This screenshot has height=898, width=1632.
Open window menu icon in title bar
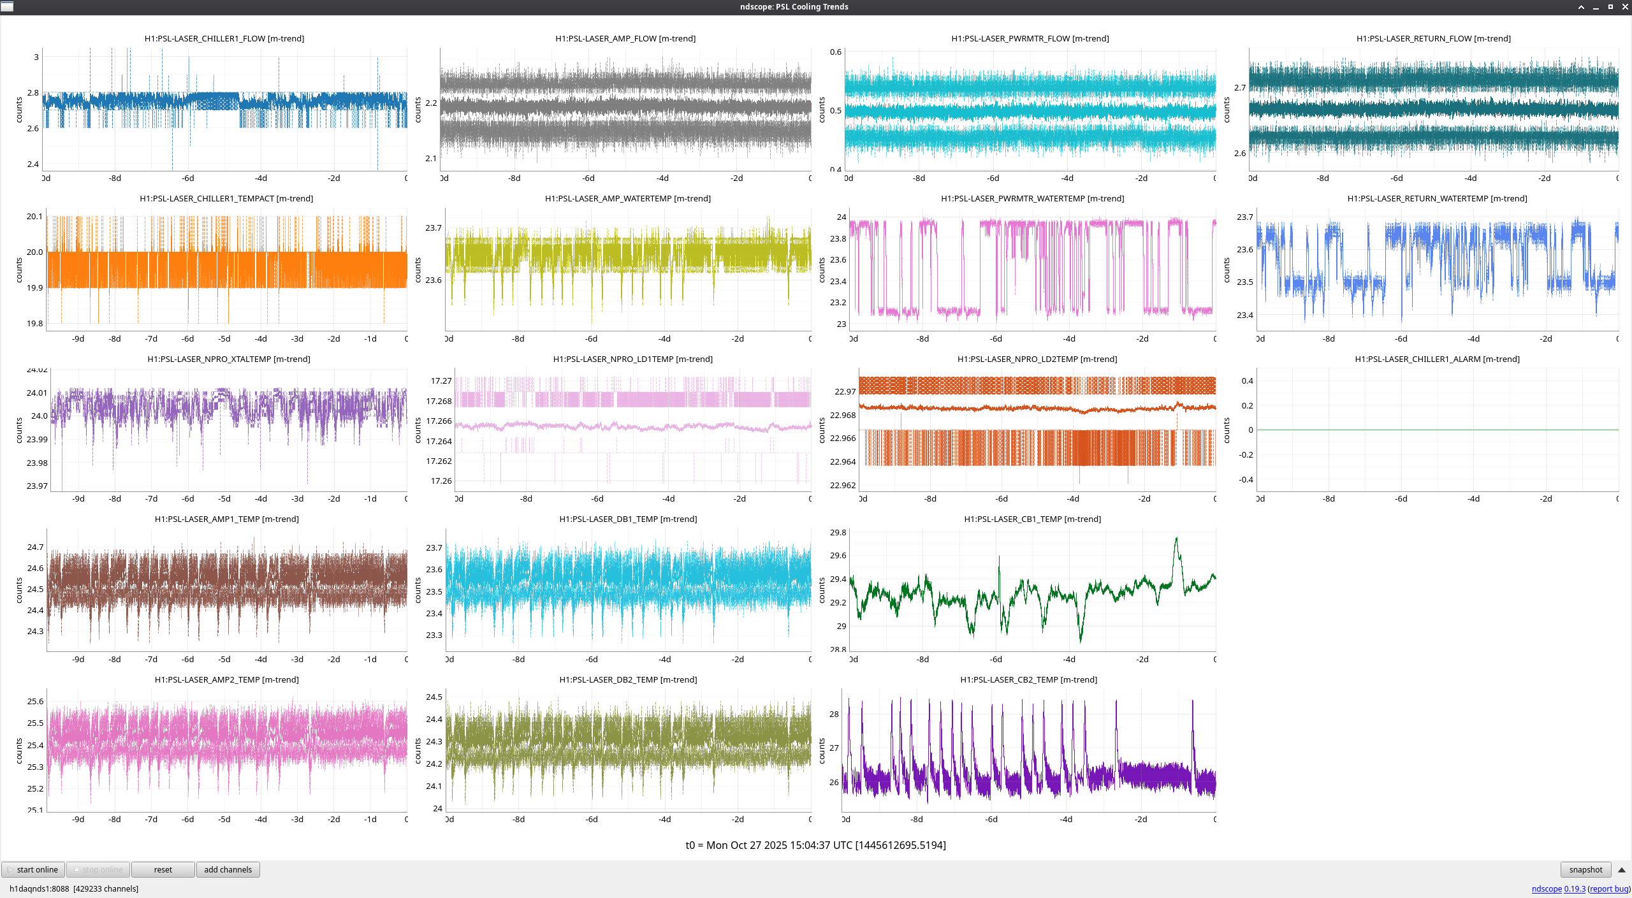6,6
